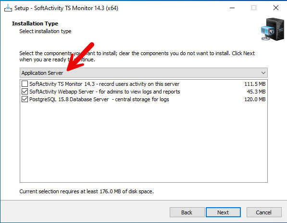Open the Application Server installation type dropdown
Image resolution: width=287 pixels, height=223 pixels.
[143, 73]
